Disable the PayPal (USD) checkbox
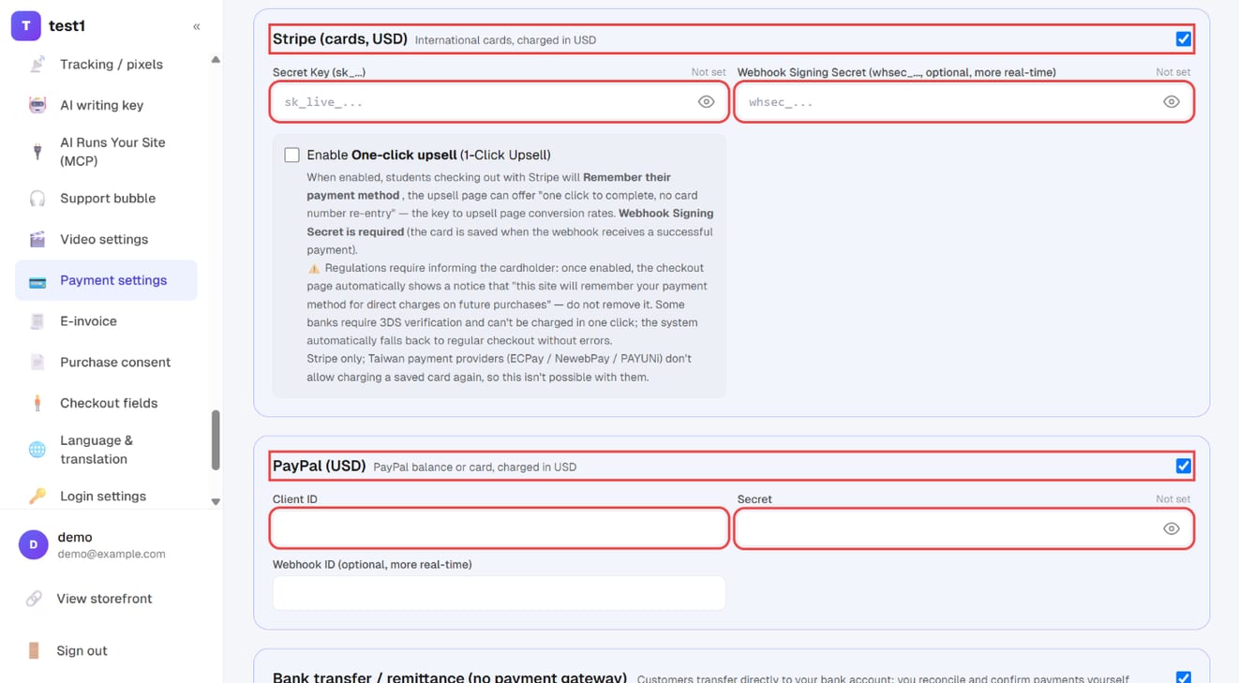The image size is (1239, 683). tap(1184, 466)
